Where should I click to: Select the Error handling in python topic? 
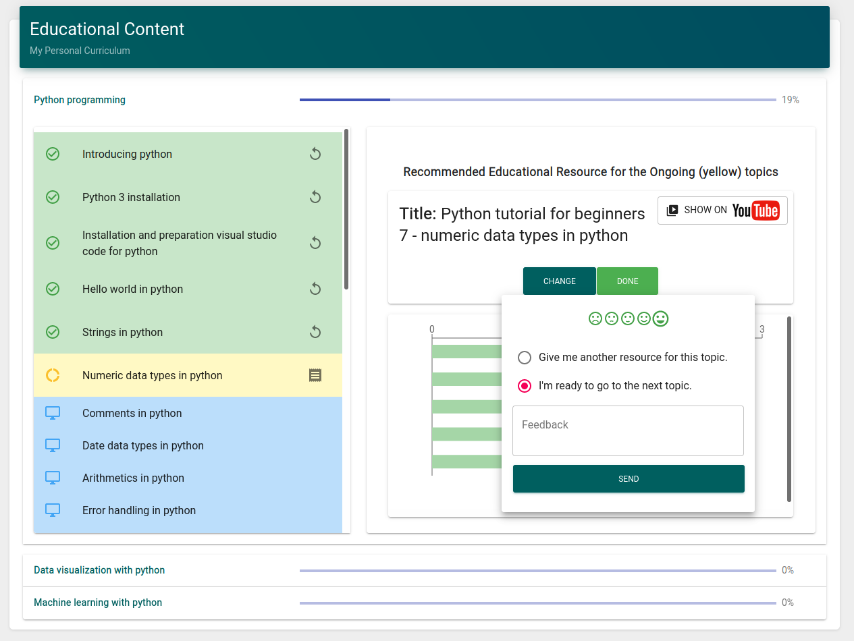[188, 510]
